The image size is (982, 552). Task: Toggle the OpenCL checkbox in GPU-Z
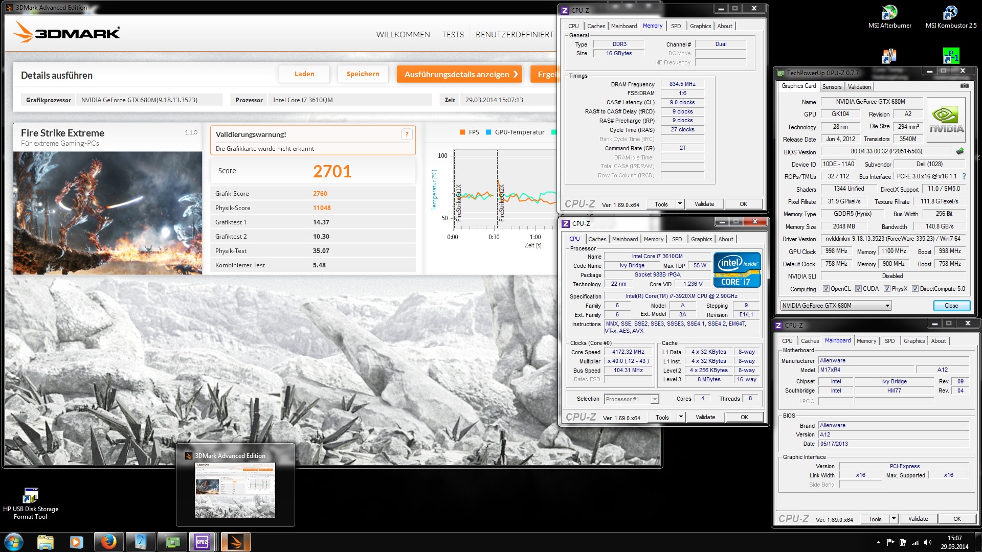826,289
